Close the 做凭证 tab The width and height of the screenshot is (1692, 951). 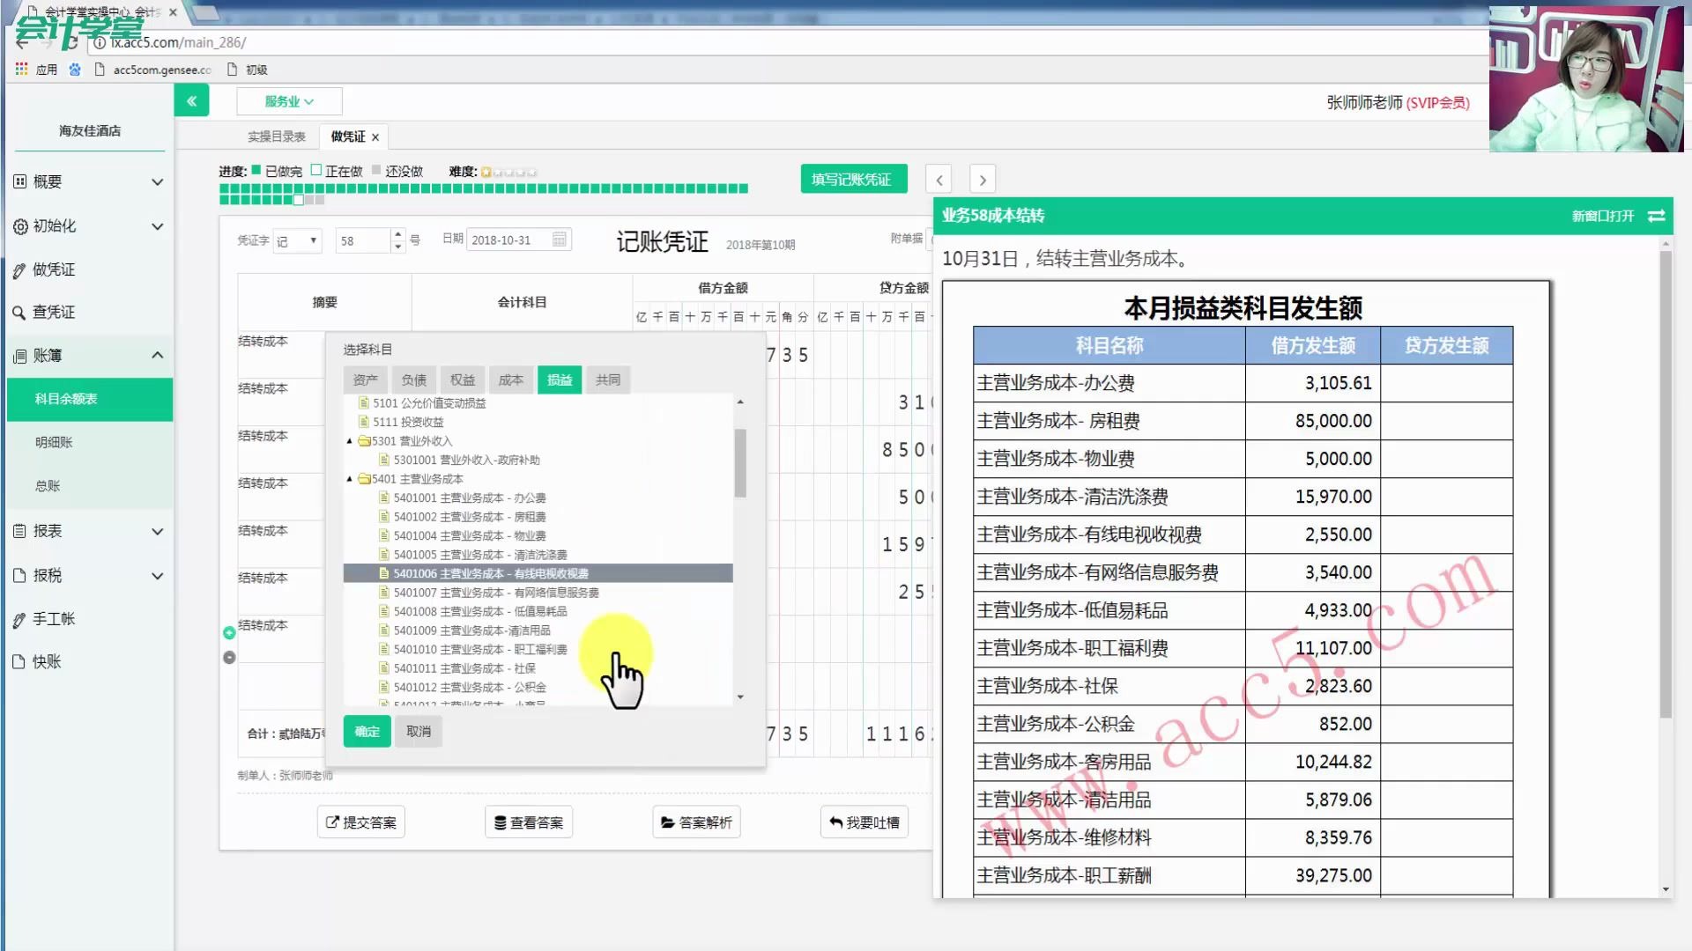coord(375,137)
